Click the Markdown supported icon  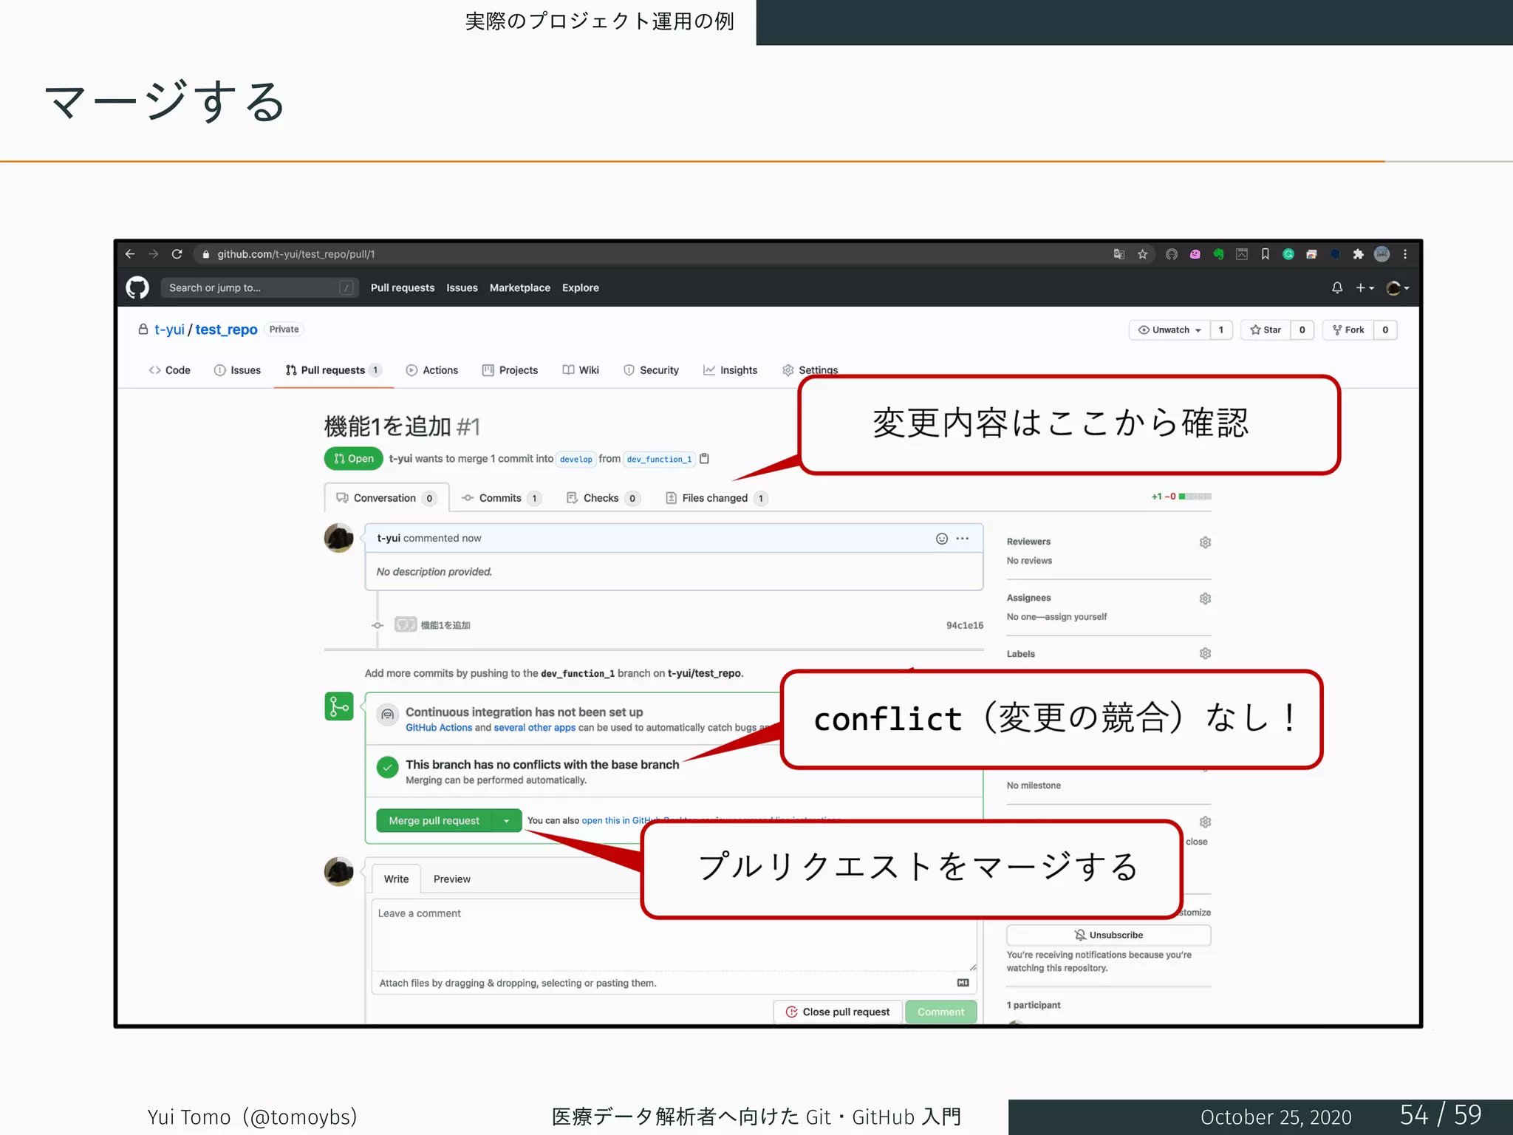(963, 983)
